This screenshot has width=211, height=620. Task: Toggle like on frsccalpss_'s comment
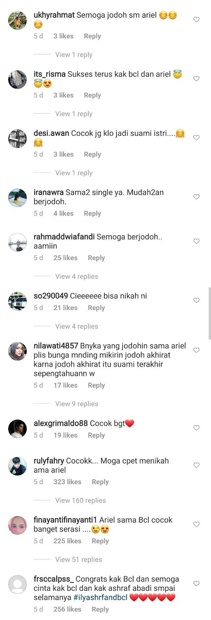click(196, 583)
